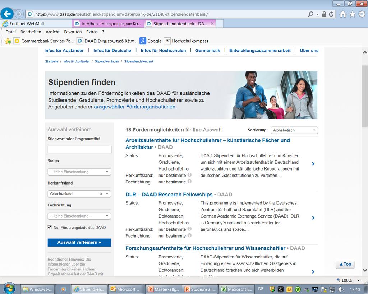The height and width of the screenshot is (294, 368).
Task: Open the Datei menu
Action: click(10, 32)
